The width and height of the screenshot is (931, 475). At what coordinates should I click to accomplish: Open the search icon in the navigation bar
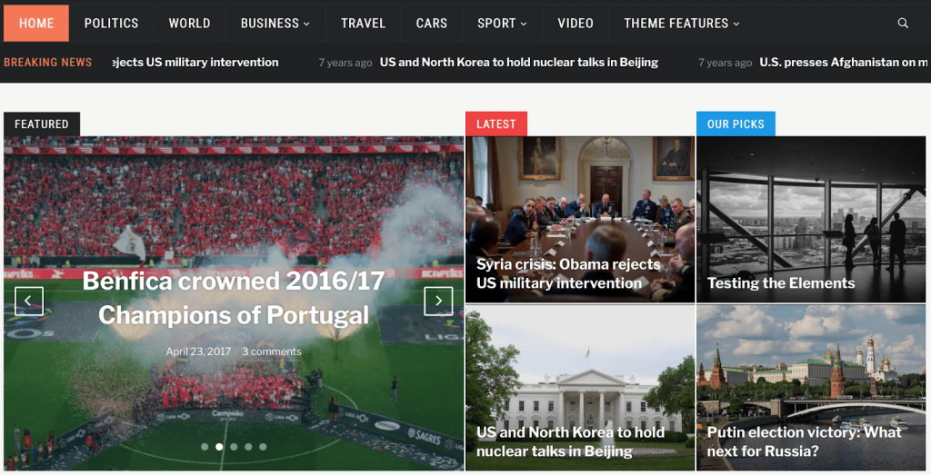click(x=903, y=23)
